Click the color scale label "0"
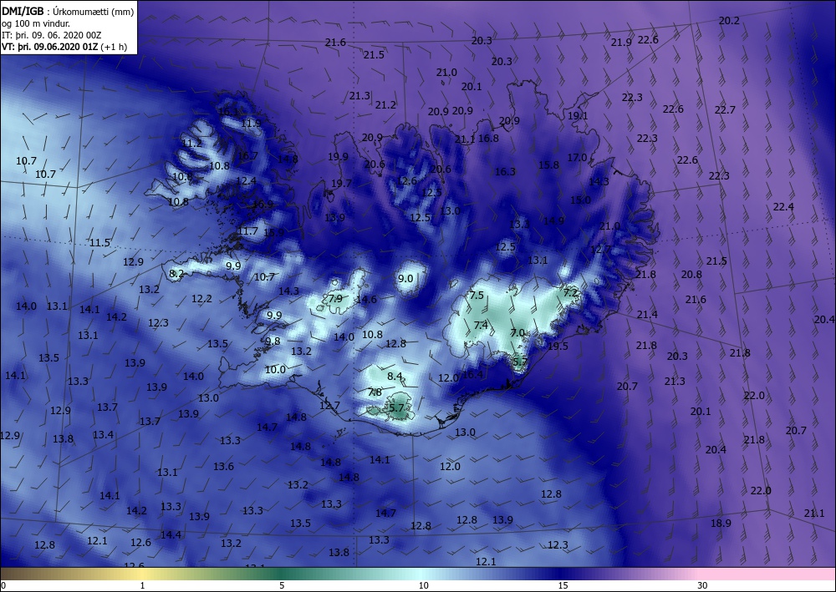 point(3,585)
